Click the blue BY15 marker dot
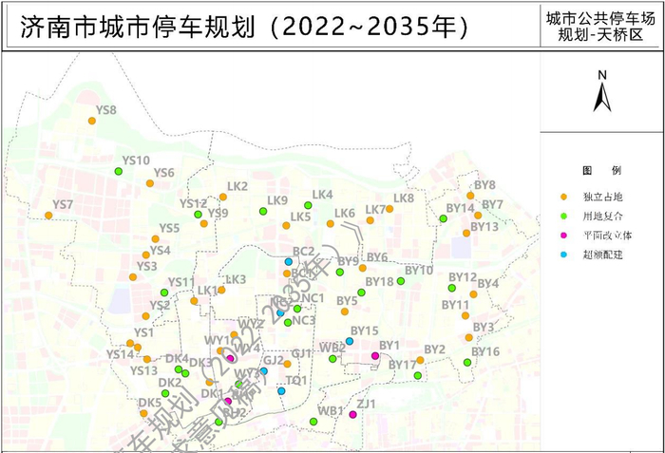This screenshot has height=453, width=665. click(350, 341)
